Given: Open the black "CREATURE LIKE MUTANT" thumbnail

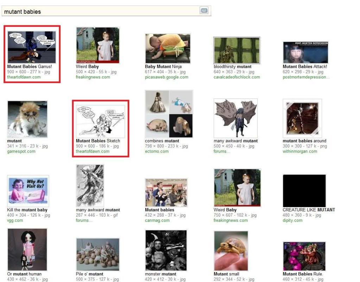Looking at the screenshot, I should (x=304, y=190).
